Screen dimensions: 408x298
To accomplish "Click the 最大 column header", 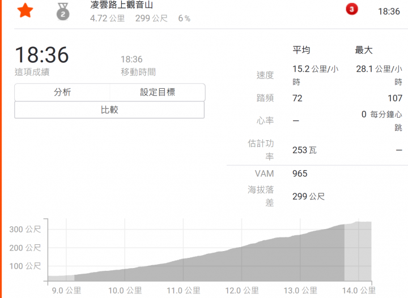I will click(364, 50).
